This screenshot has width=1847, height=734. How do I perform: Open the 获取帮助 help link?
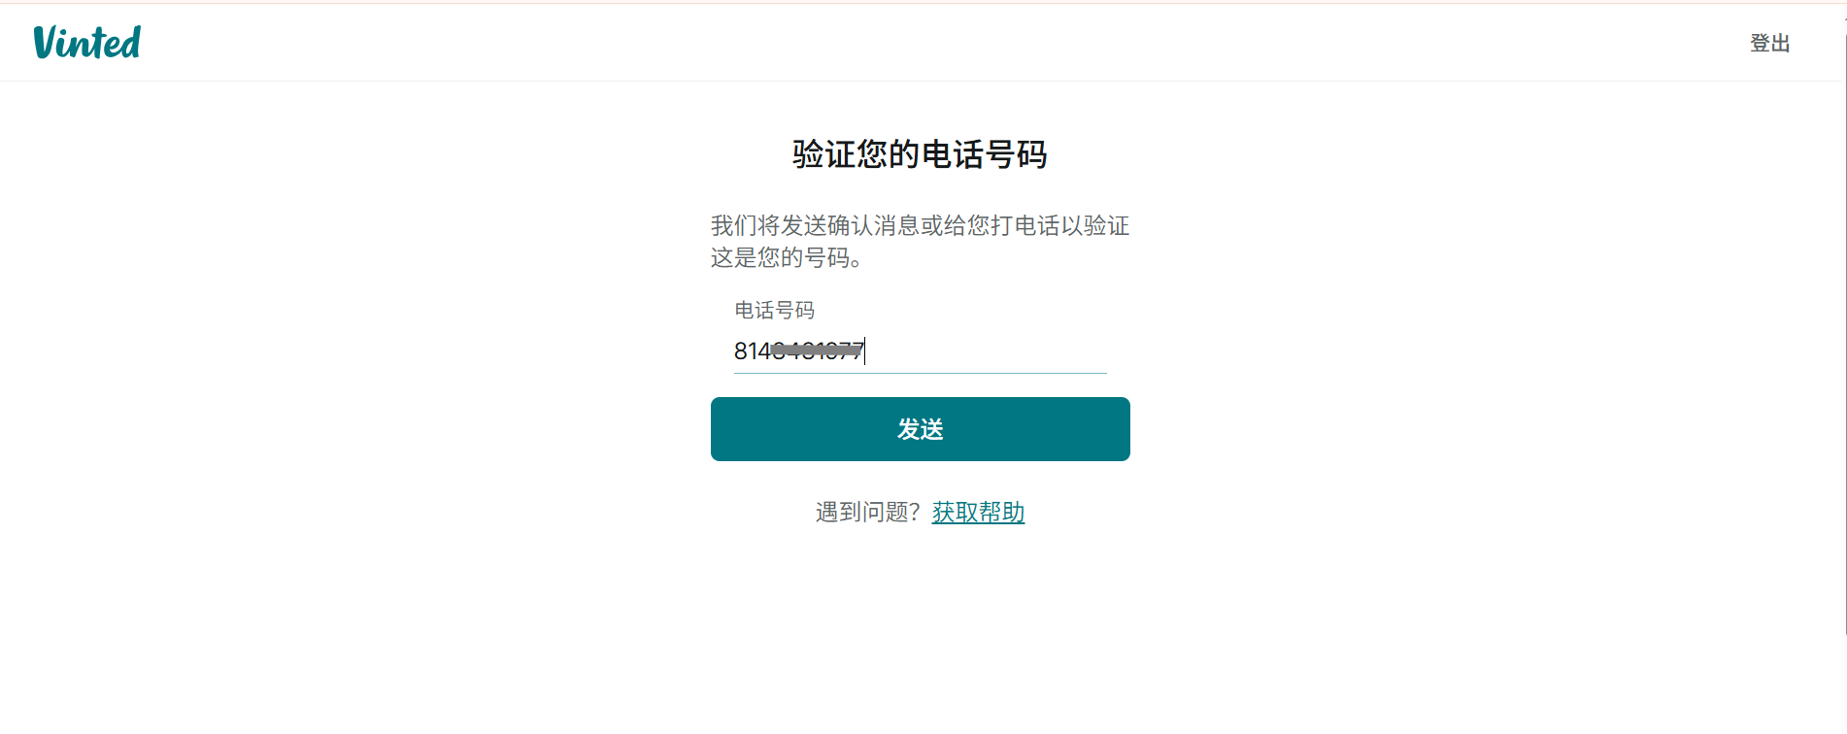click(978, 512)
